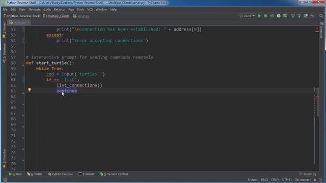Open the Git: master branch popup
Image resolution: width=326 pixels, height=183 pixels.
[303, 179]
